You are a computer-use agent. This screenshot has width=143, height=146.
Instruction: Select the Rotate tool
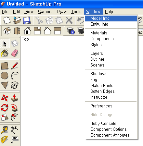pos(5,108)
